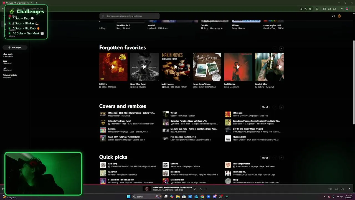Click the now-playing Killshot Freestyle thumbnail
Viewport: 355px width, 200px height.
[147, 189]
